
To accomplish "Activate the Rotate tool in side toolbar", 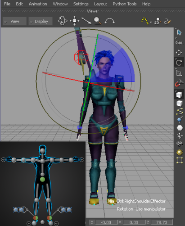I will (179, 62).
